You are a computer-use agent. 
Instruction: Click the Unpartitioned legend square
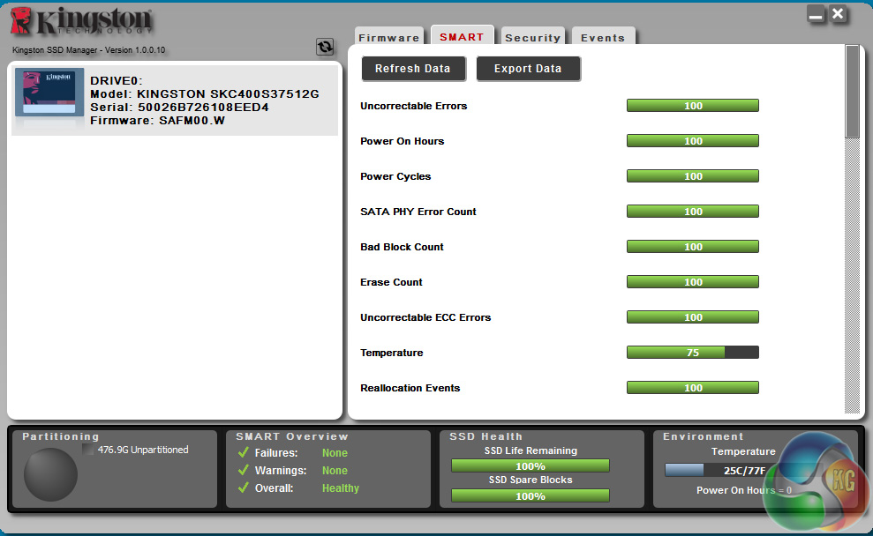[x=88, y=450]
